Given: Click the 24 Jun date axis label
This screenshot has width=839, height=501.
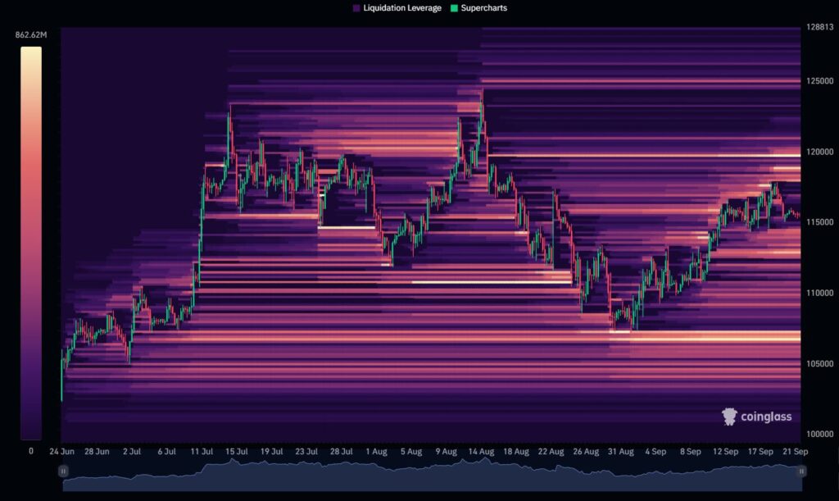Looking at the screenshot, I should pos(62,451).
